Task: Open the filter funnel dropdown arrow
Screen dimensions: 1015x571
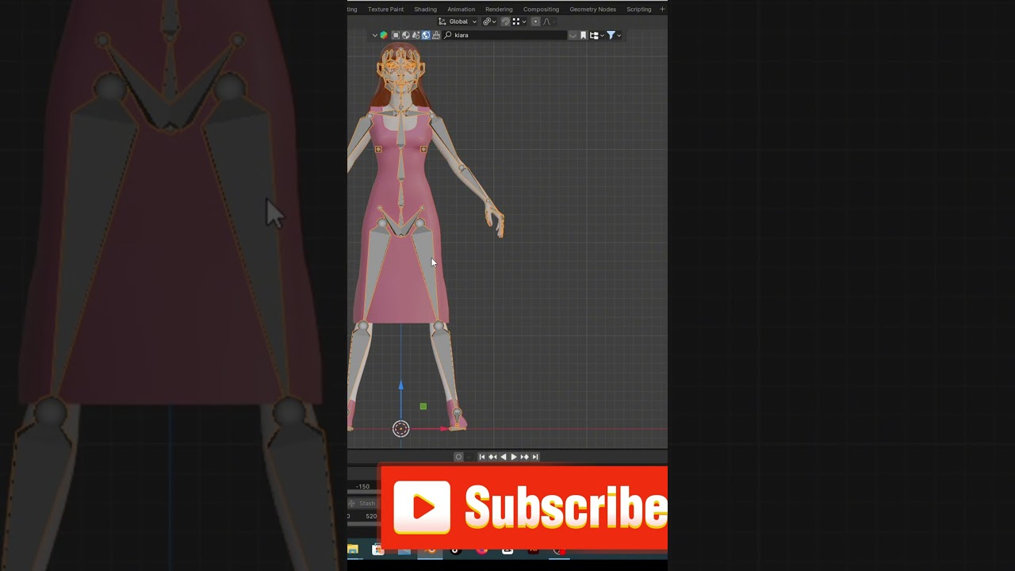Action: pos(619,35)
